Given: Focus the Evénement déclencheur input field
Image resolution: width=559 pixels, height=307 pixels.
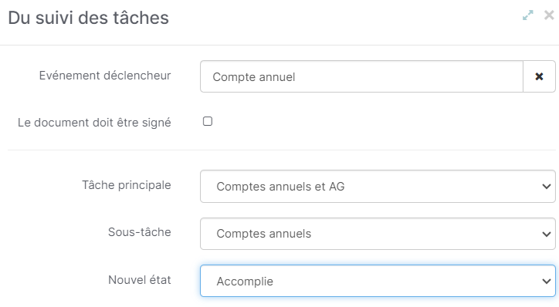Looking at the screenshot, I should pos(361,76).
